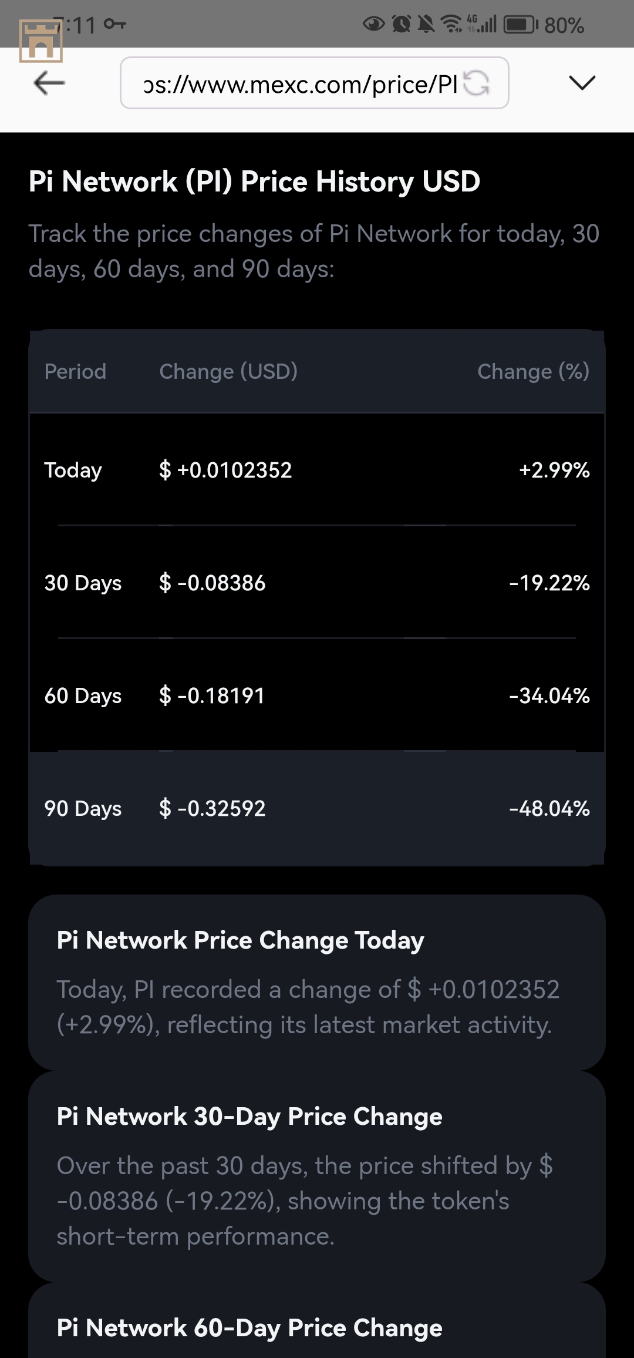Tap the 60 Days percentage value -34.04%
This screenshot has height=1358, width=634.
pyautogui.click(x=549, y=695)
